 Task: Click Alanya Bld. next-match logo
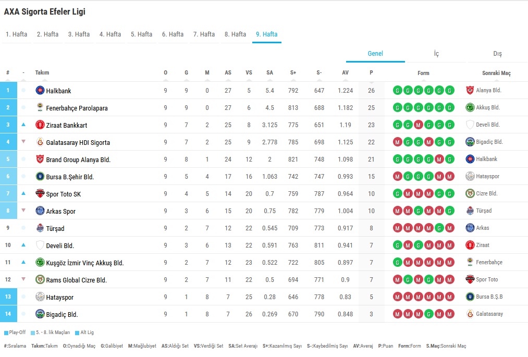pos(470,90)
